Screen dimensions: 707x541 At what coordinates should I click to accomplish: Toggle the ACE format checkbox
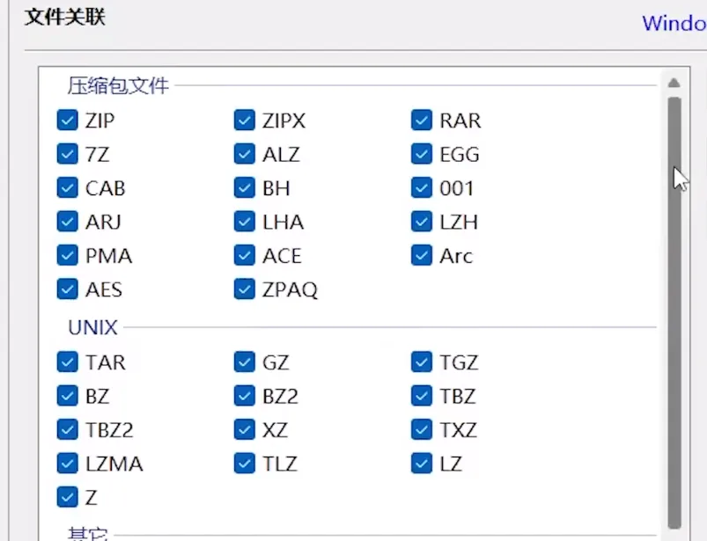click(244, 256)
